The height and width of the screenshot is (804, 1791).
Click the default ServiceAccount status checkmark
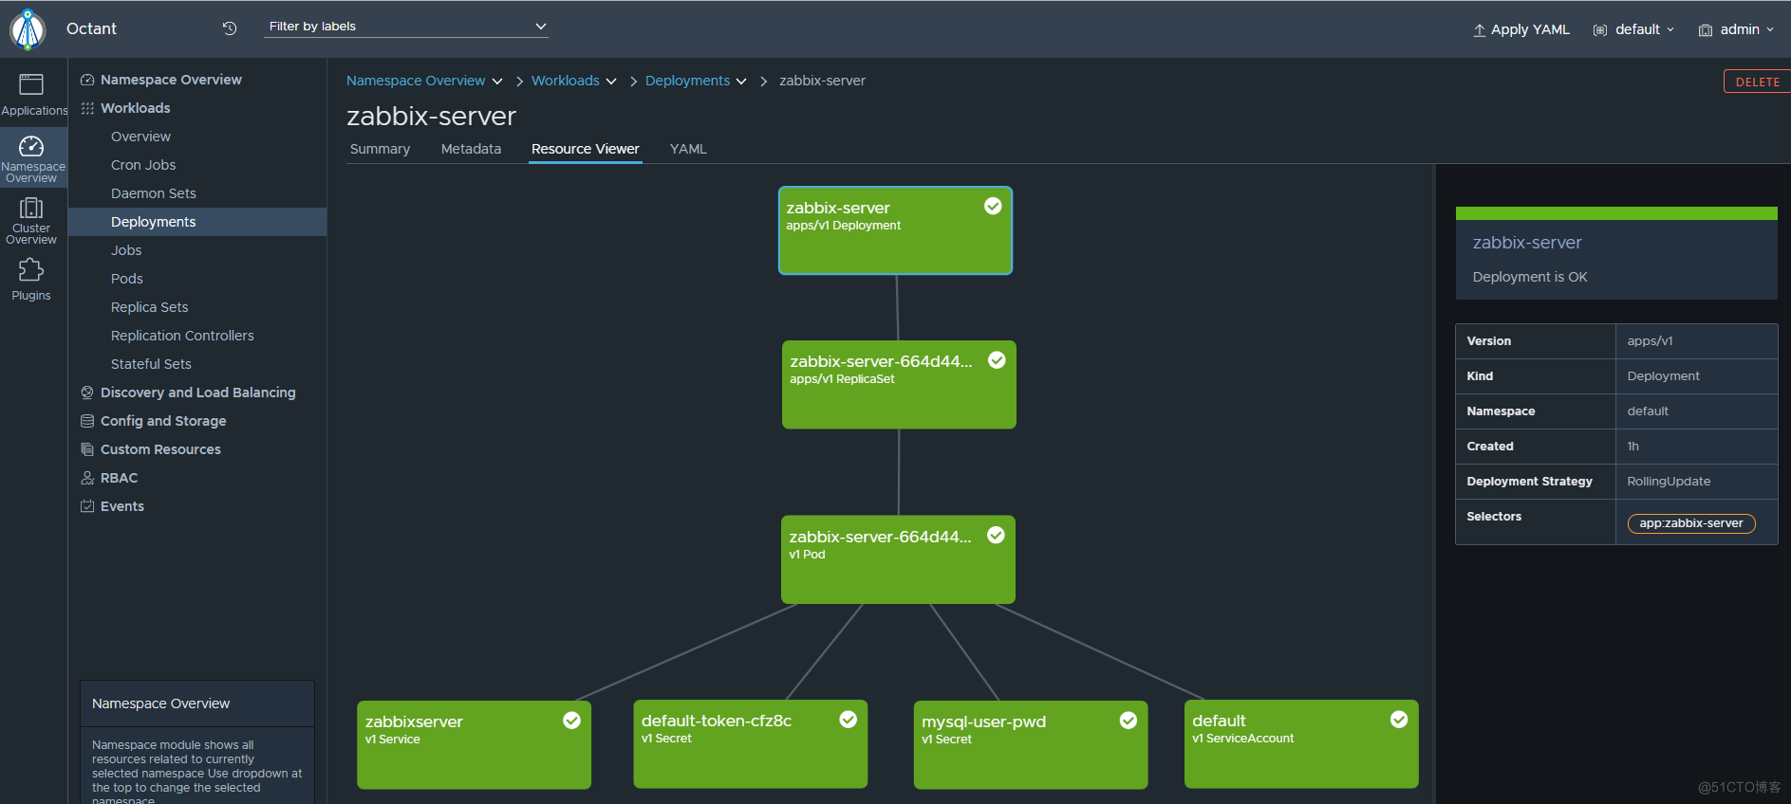(x=1399, y=719)
